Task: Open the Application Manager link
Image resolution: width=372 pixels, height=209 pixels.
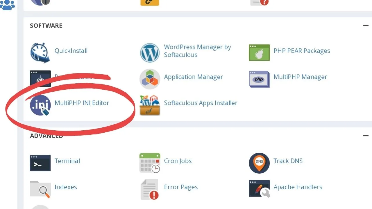Action: (193, 77)
